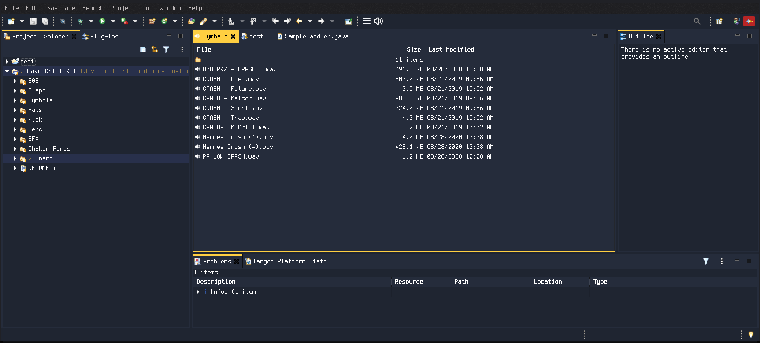Image resolution: width=760 pixels, height=343 pixels.
Task: Expand the 808 folder
Action: pos(15,81)
